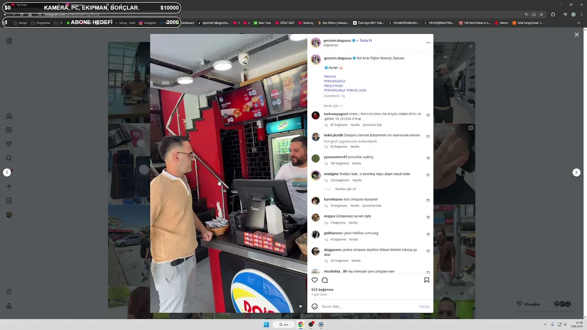Viewport: 587px width, 330px height.
Task: Go to the Instagram Home feed icon
Action: click(9, 116)
